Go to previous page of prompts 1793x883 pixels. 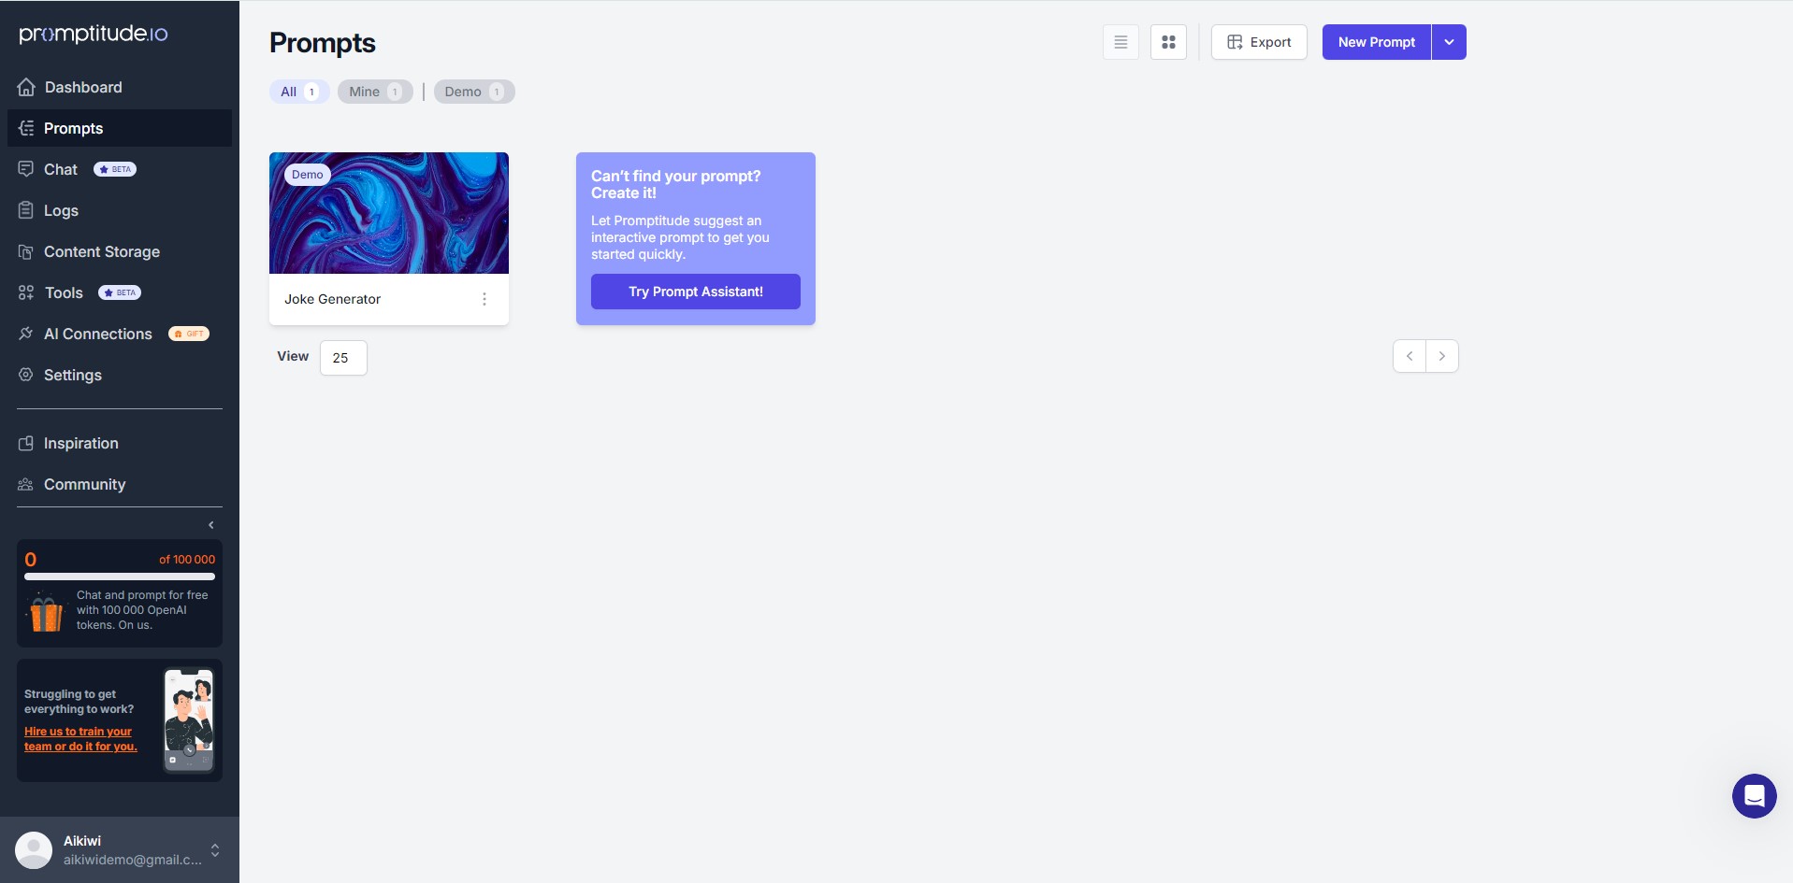click(1410, 356)
